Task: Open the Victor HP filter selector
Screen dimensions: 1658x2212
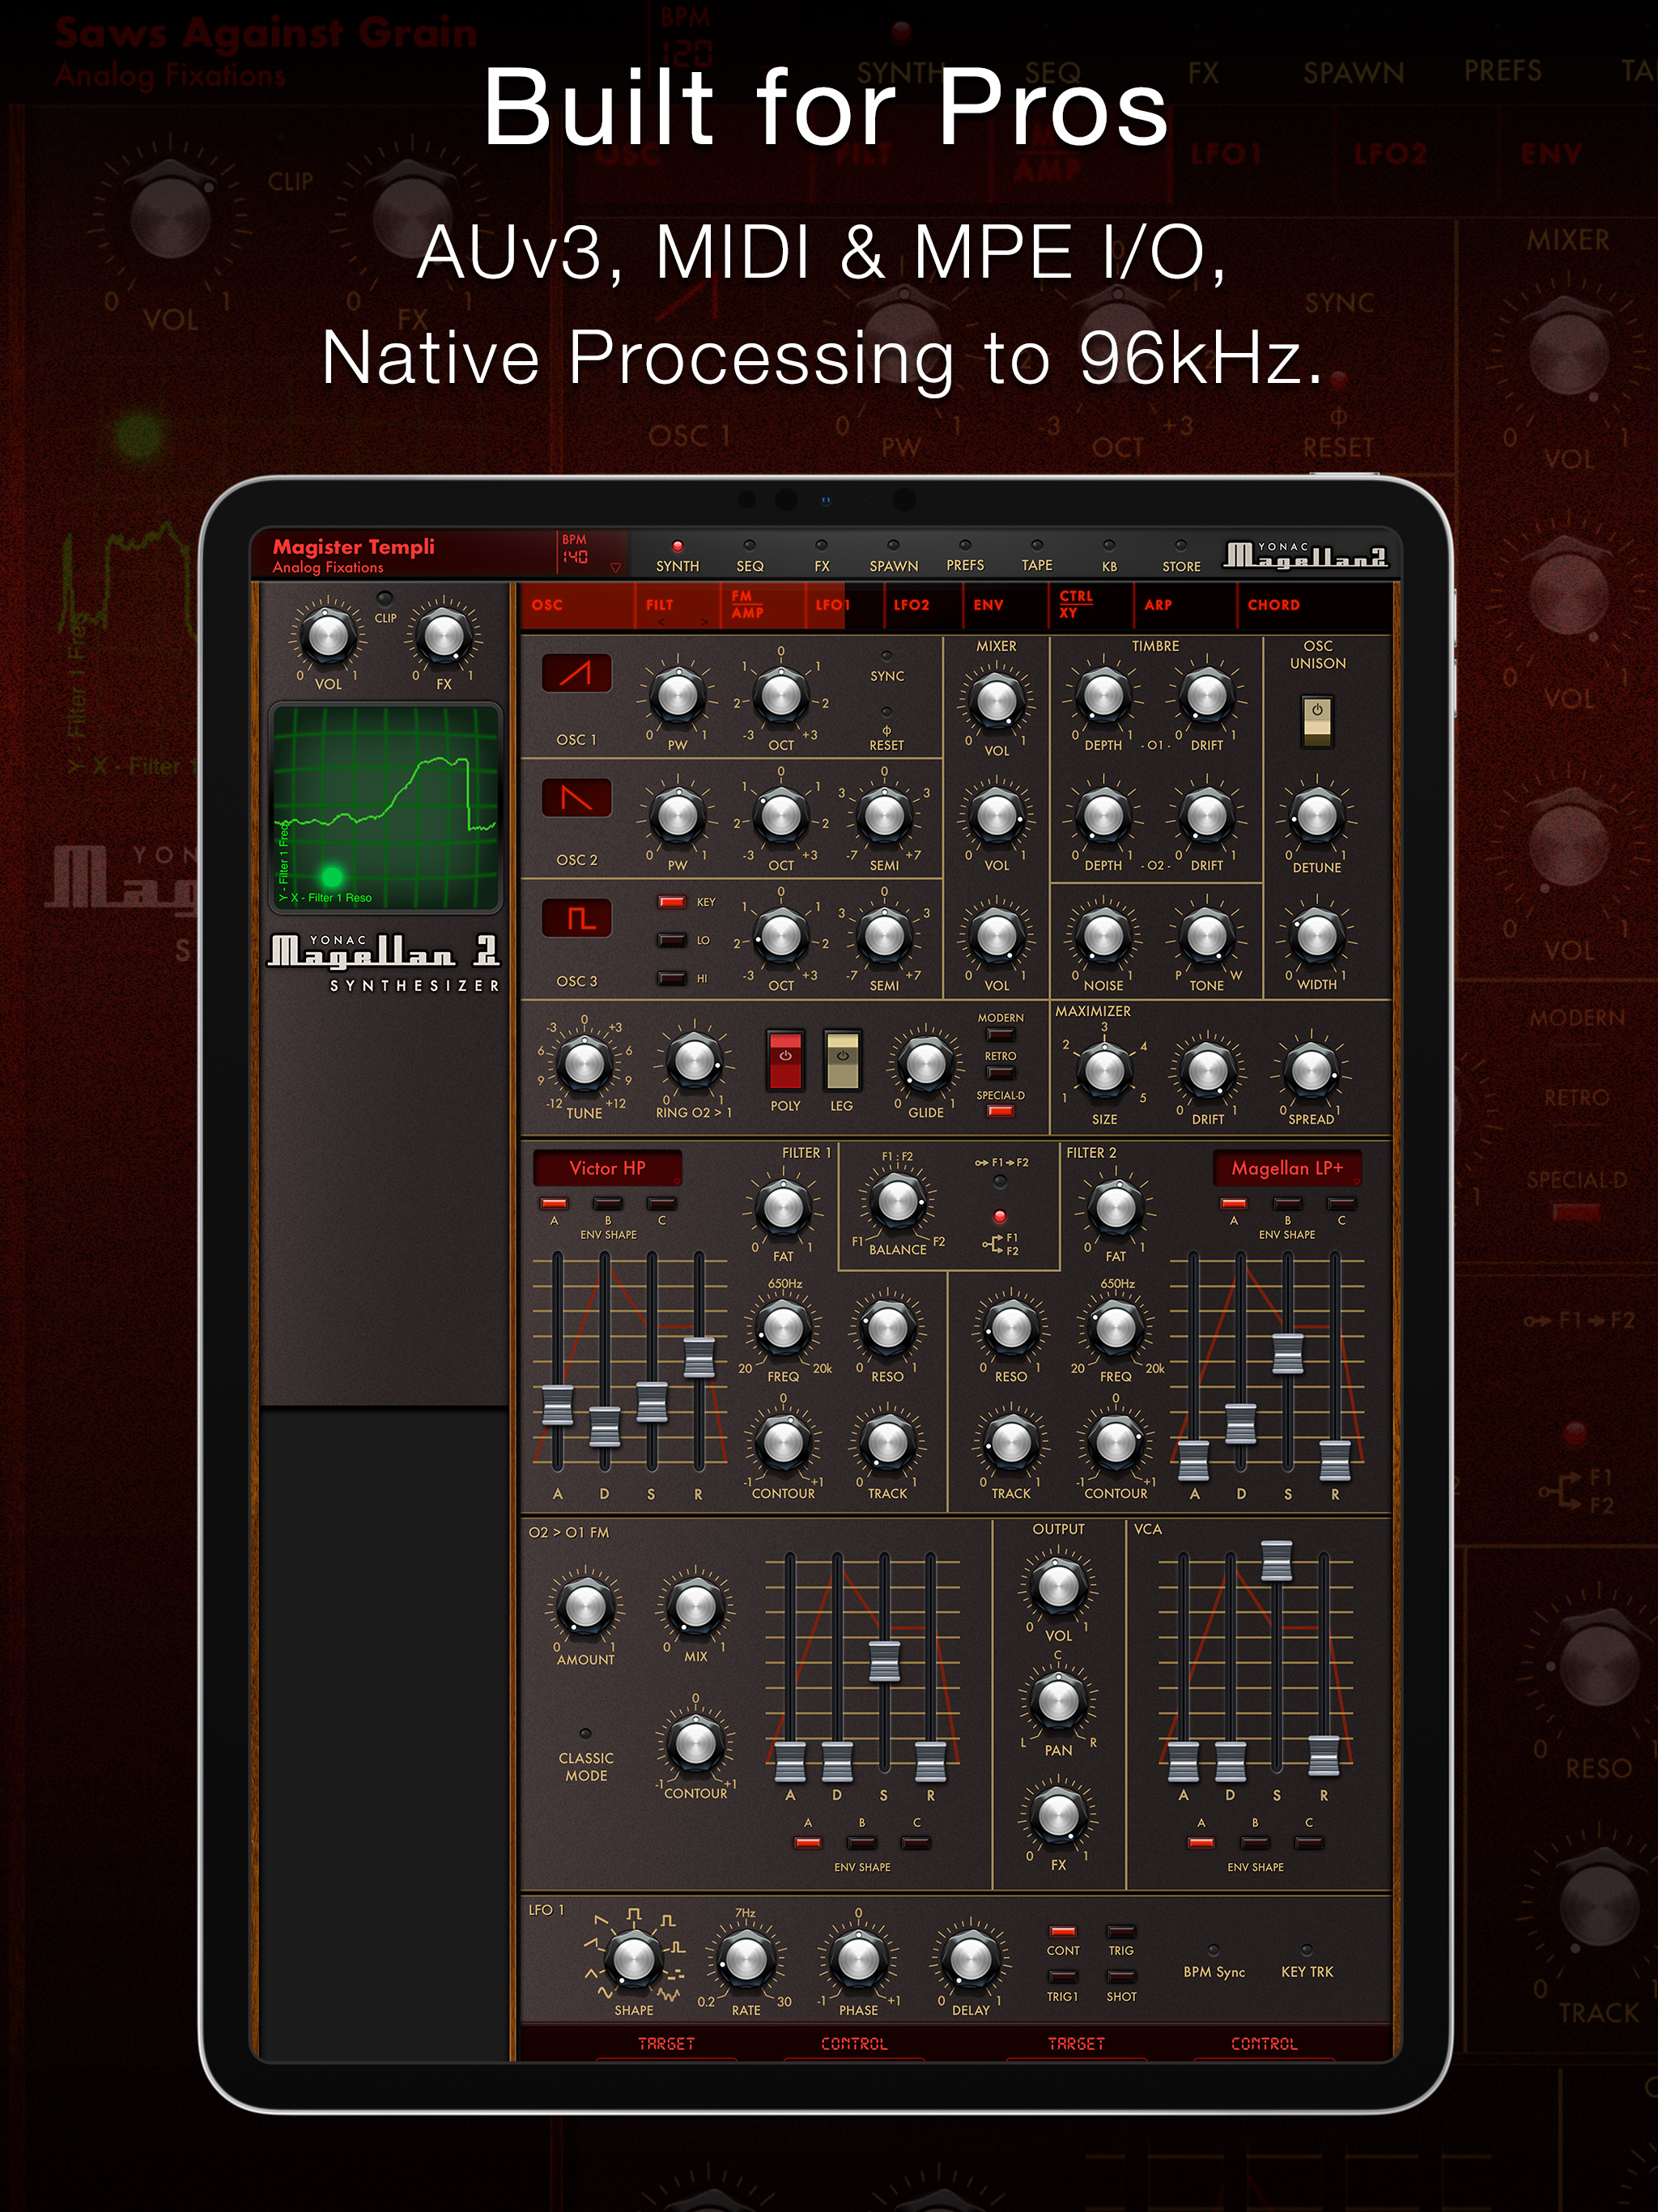Action: click(607, 1168)
